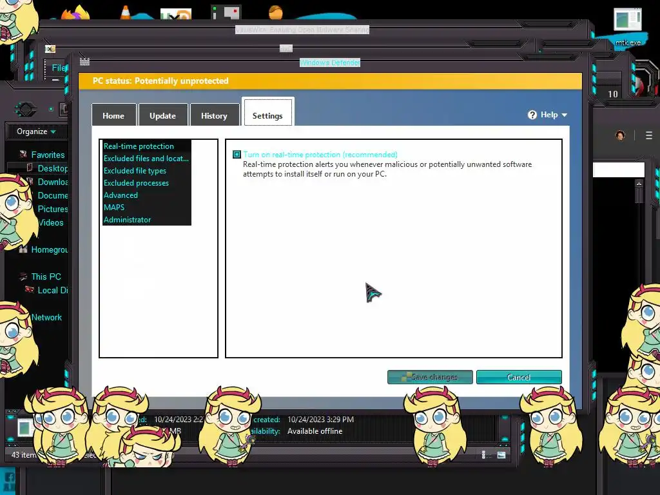660x495 pixels.
Task: Open the browser hamburger menu
Action: click(x=648, y=135)
